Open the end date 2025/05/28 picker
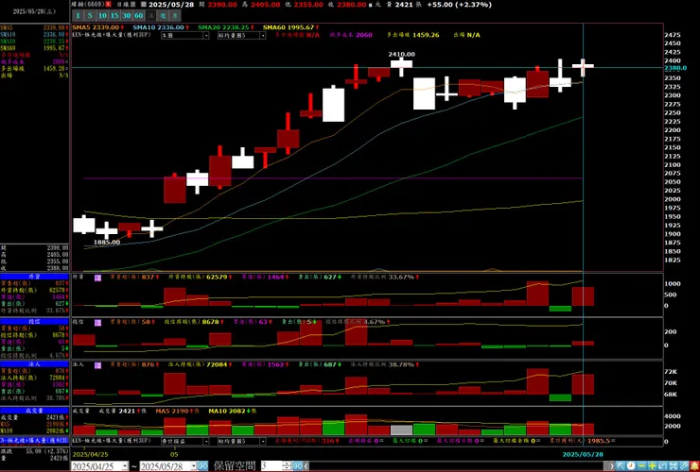Image resolution: width=700 pixels, height=472 pixels. (168, 466)
